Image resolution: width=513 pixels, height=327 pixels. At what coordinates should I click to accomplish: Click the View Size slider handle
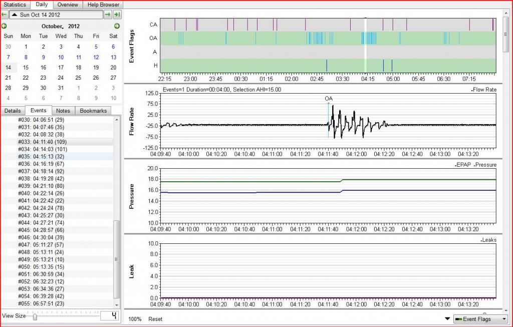tap(35, 316)
